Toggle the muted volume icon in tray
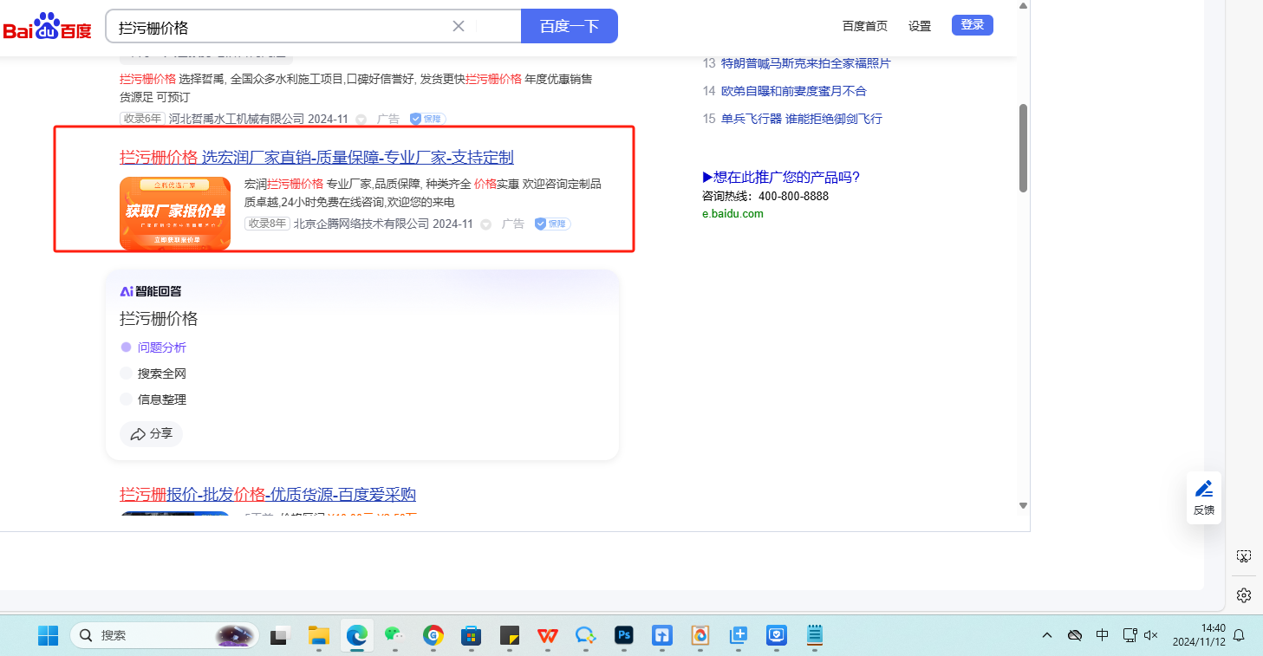1263x656 pixels. 1151,635
